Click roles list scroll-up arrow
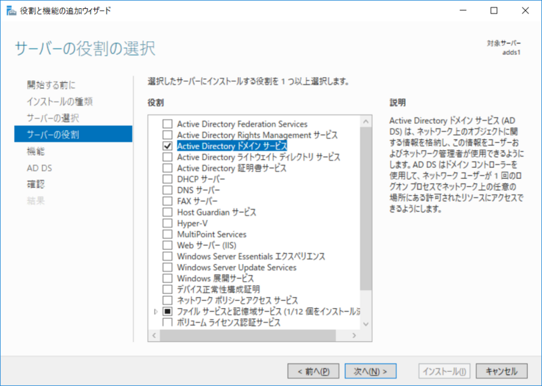Screen dimensions: 542x386 click(x=366, y=121)
